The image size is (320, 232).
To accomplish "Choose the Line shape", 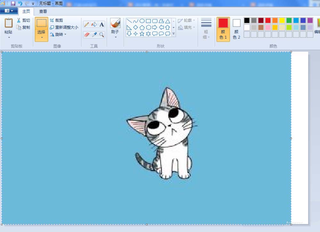I will coord(129,21).
